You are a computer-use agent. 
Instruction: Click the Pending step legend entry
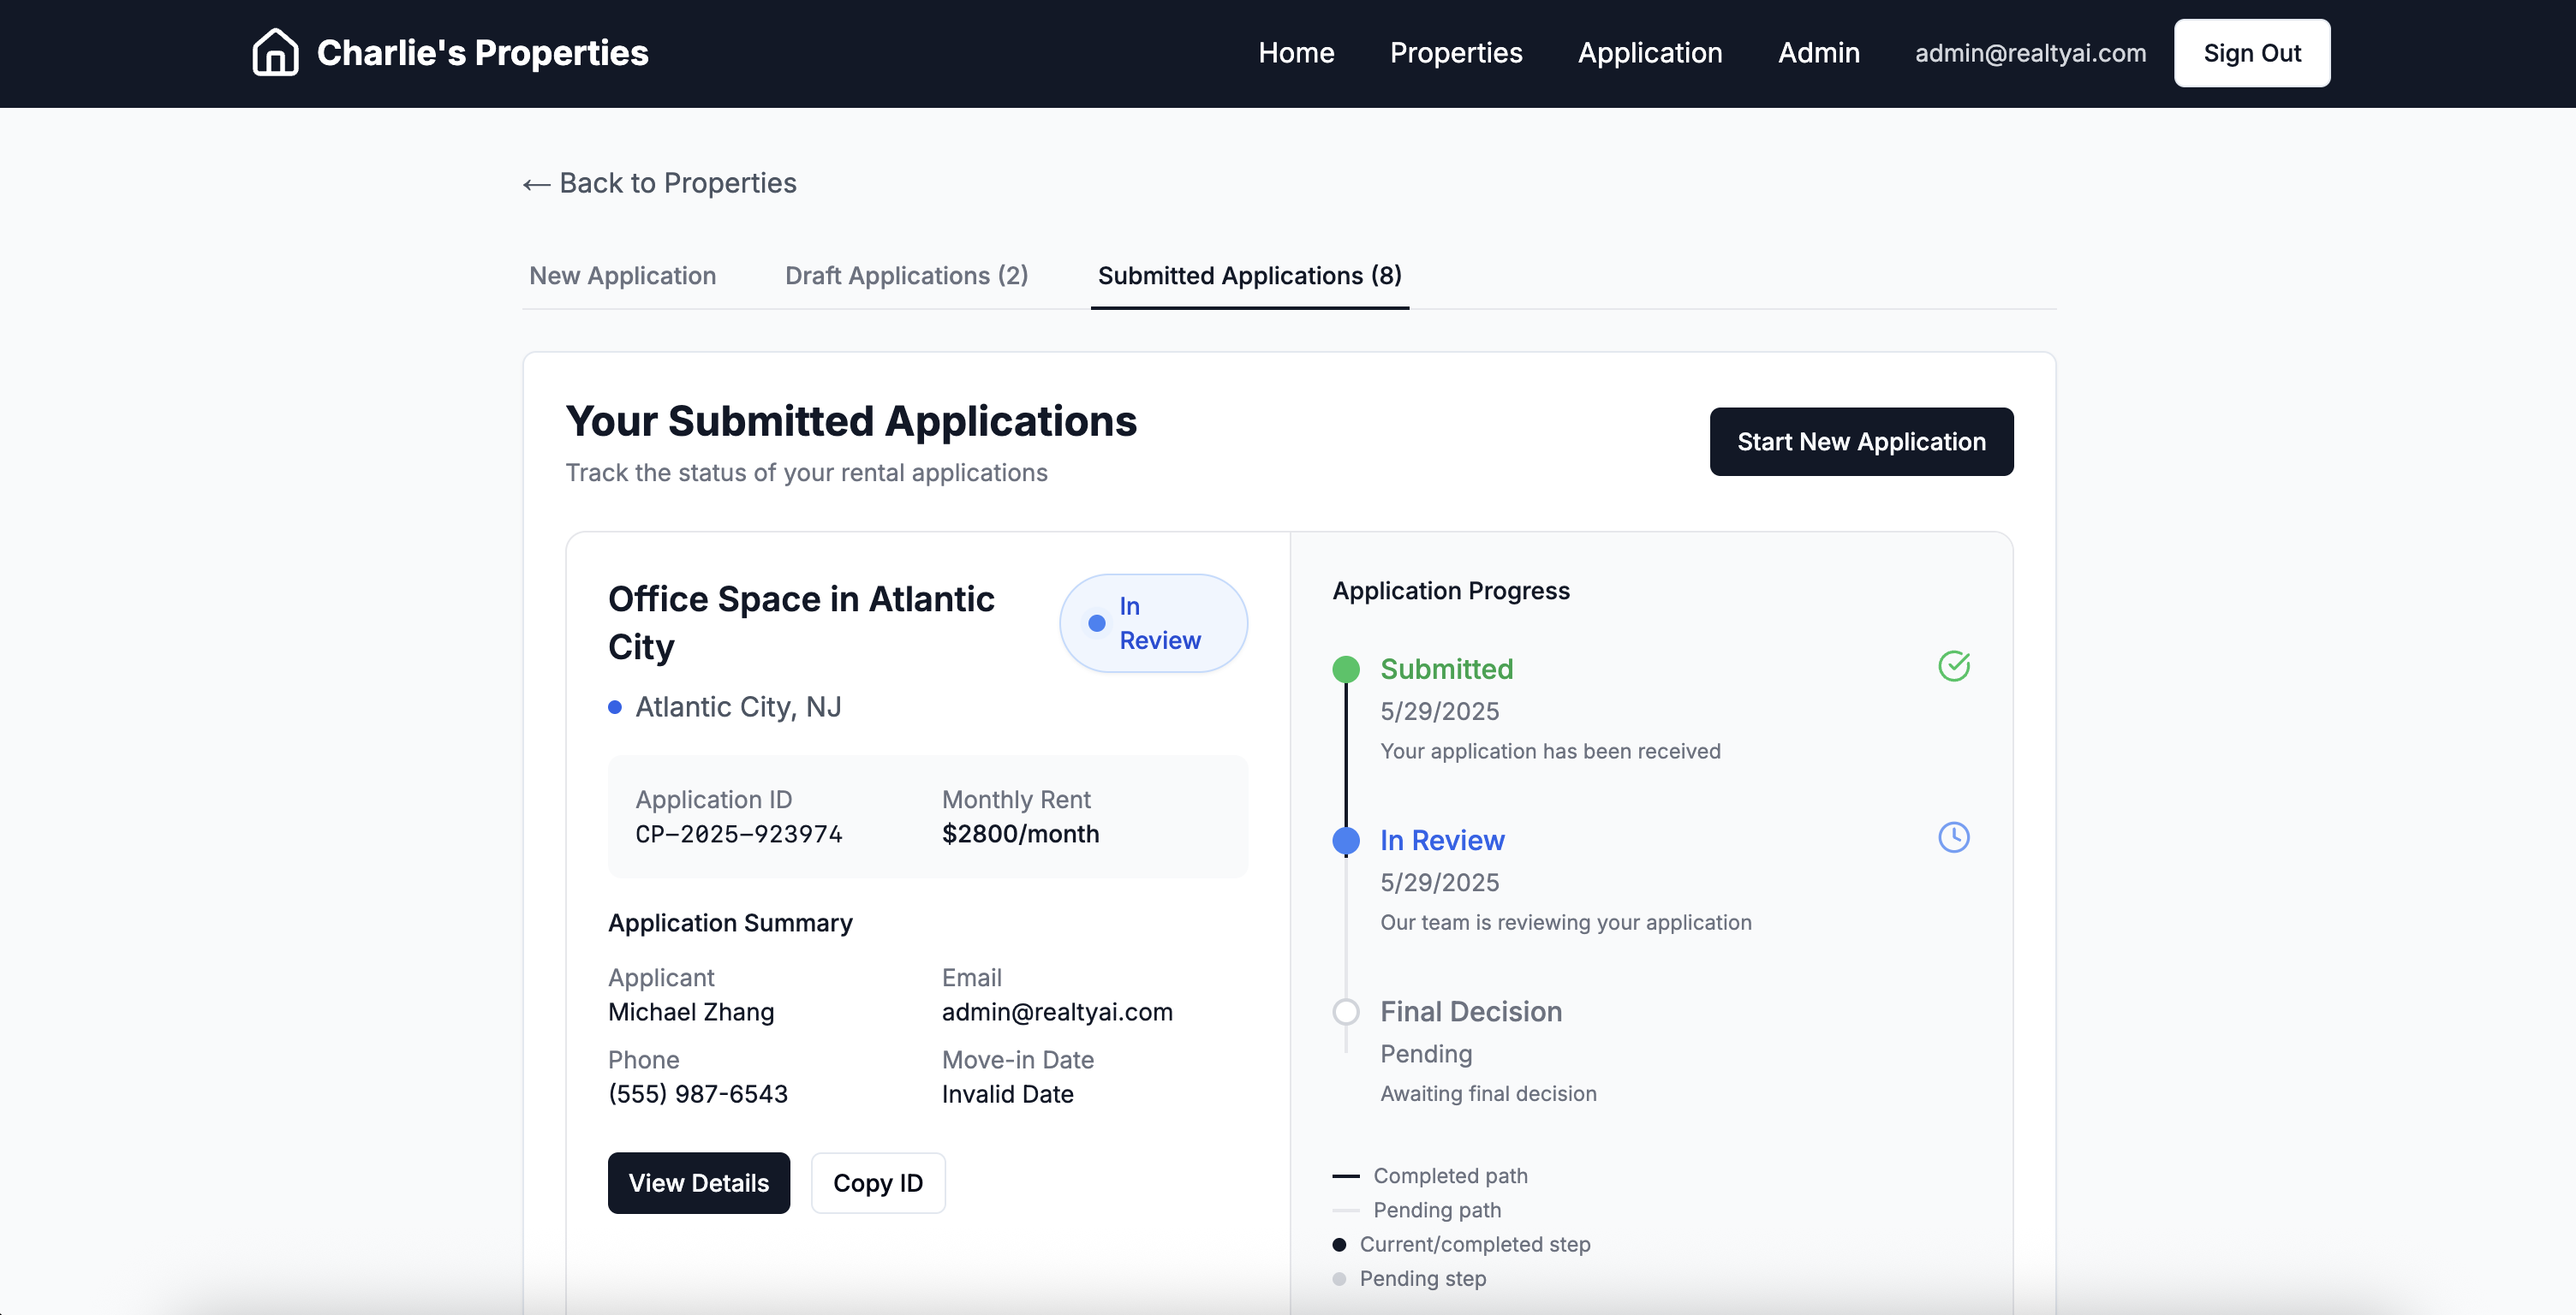pos(1409,1279)
